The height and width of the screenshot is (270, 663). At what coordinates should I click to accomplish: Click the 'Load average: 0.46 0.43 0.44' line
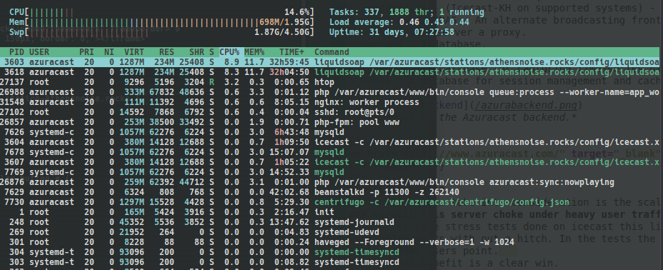tap(399, 22)
